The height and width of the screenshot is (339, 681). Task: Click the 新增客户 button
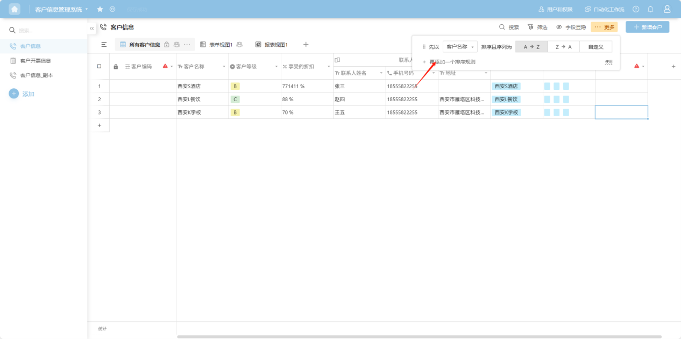[647, 27]
